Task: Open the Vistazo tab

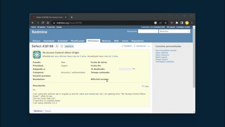Action: pyautogui.click(x=36, y=41)
